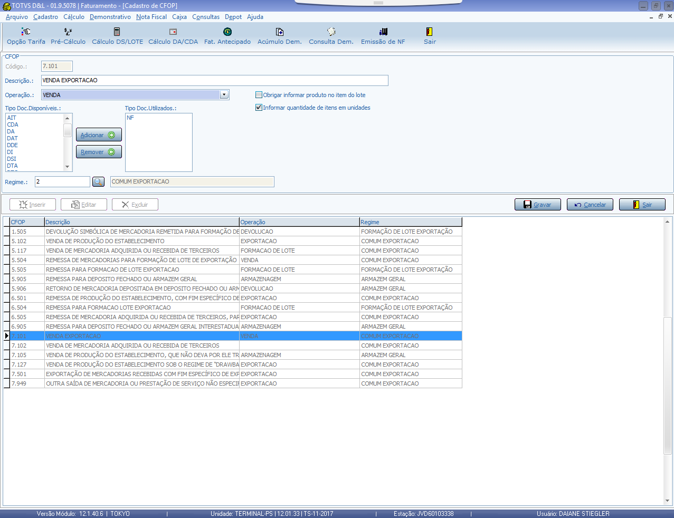Screen dimensions: 674x518
Task: Open the Demonstrativo menu
Action: [x=110, y=17]
